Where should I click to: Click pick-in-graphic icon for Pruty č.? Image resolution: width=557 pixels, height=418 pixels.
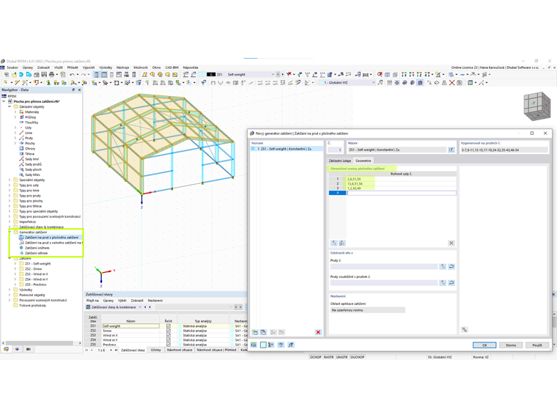point(443,266)
